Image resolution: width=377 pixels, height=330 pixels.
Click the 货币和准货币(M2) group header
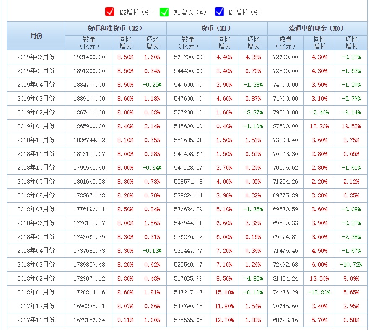point(115,29)
